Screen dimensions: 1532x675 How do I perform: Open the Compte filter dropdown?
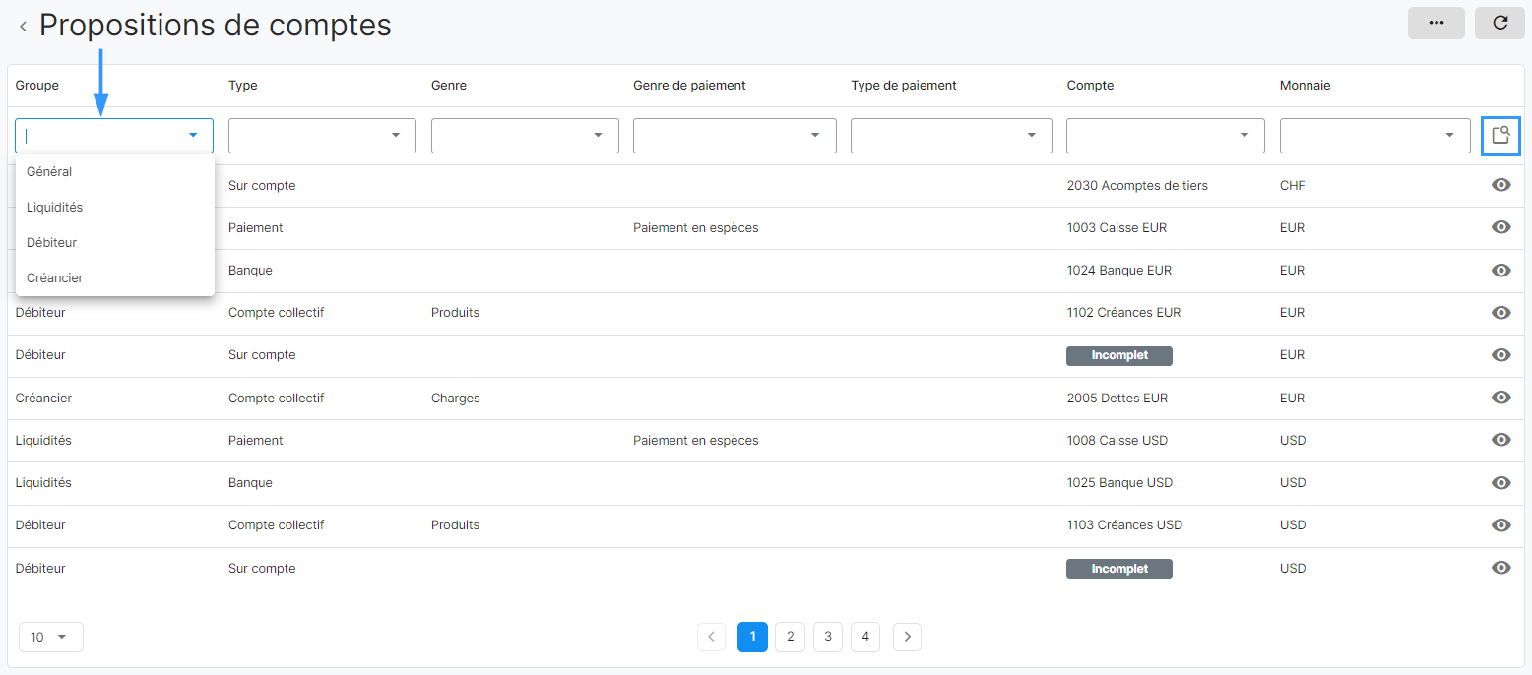click(1166, 136)
